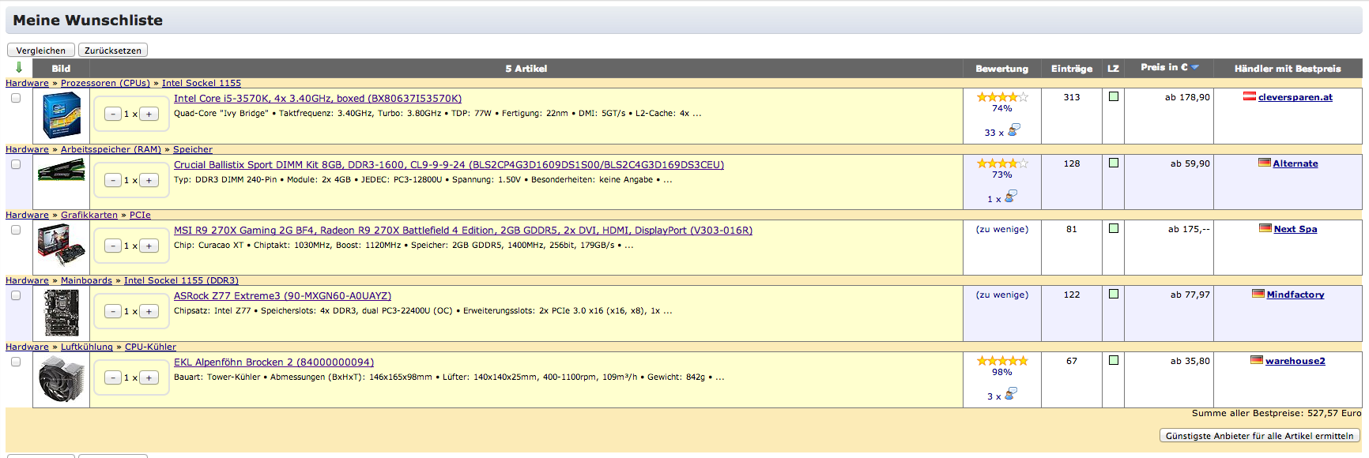Click German flag next to Alternate
The image size is (1369, 458).
(1265, 163)
